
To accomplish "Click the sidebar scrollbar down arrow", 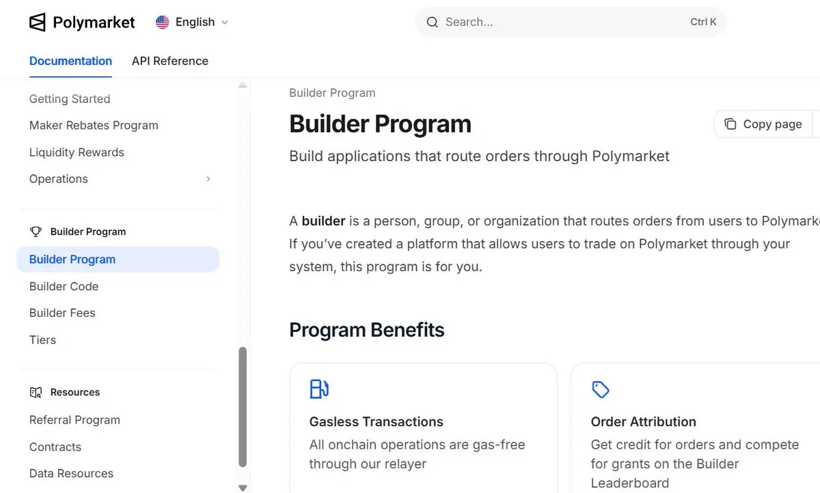I will pos(243,488).
